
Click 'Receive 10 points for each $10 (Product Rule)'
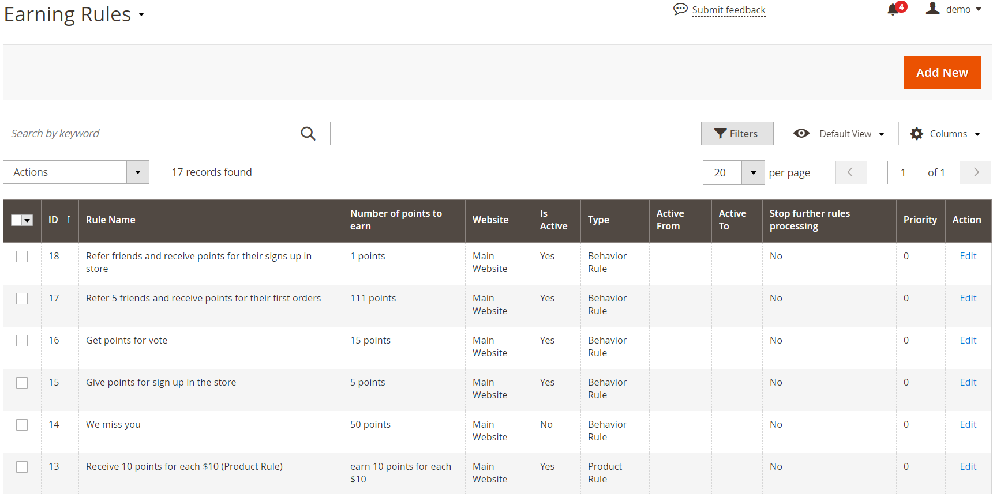click(184, 466)
